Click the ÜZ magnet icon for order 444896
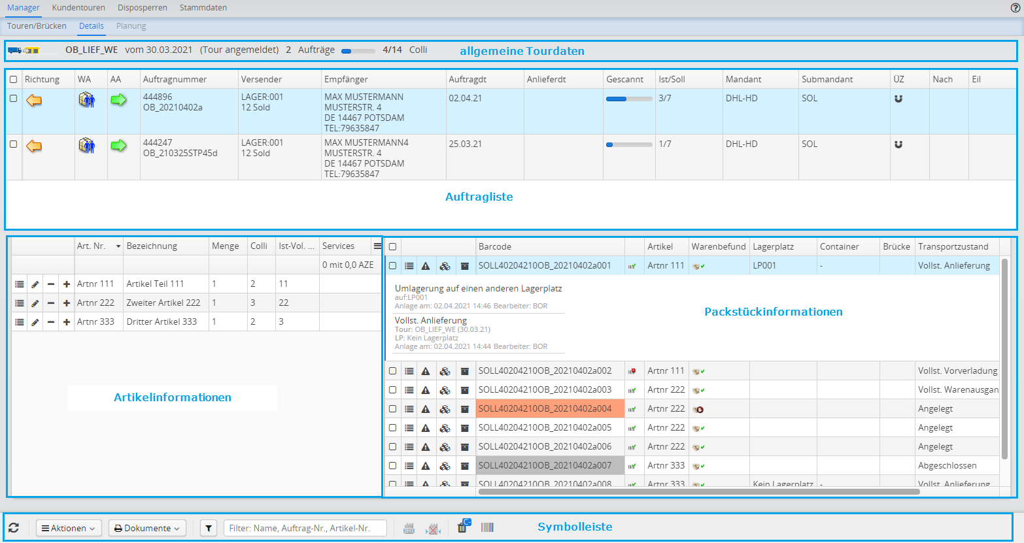1024x543 pixels. tap(898, 99)
